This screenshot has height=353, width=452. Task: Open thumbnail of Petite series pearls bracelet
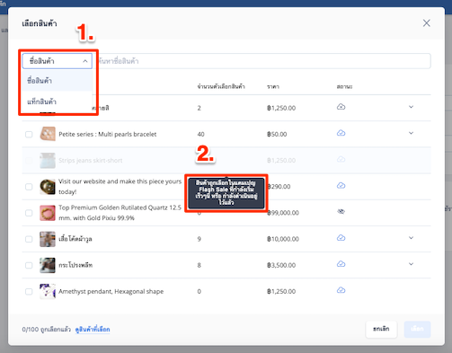[x=48, y=134]
